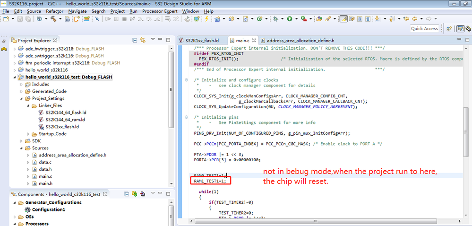The height and width of the screenshot is (226, 472).
Task: Click the yellow lightning flash icon
Action: pyautogui.click(x=206, y=19)
